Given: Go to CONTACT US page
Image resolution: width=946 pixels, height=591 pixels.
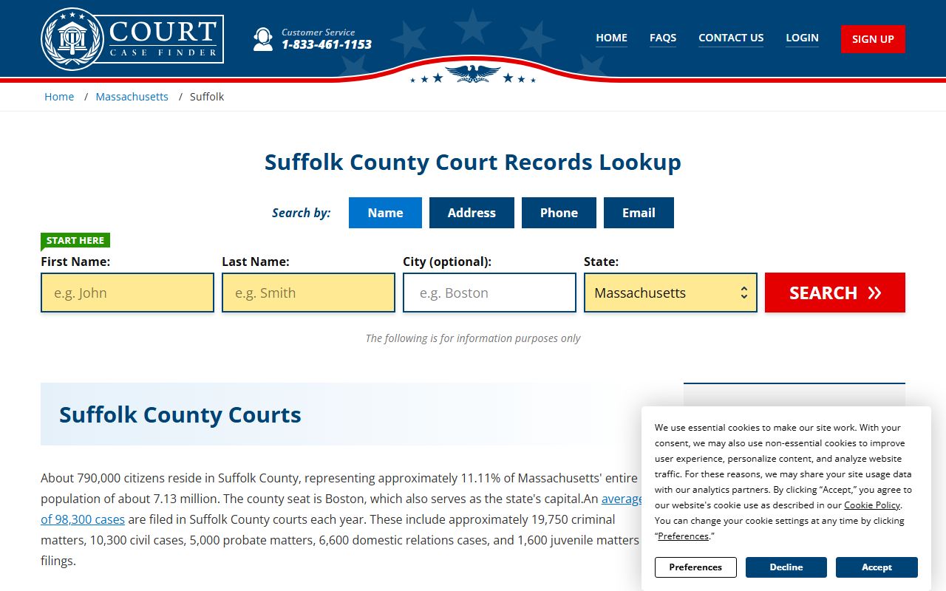Looking at the screenshot, I should click(731, 38).
